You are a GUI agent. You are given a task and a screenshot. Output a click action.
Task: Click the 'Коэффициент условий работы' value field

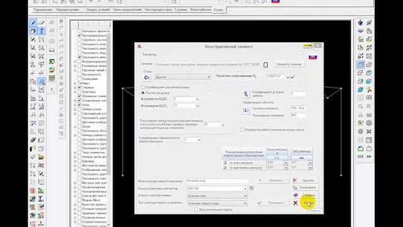(298, 94)
